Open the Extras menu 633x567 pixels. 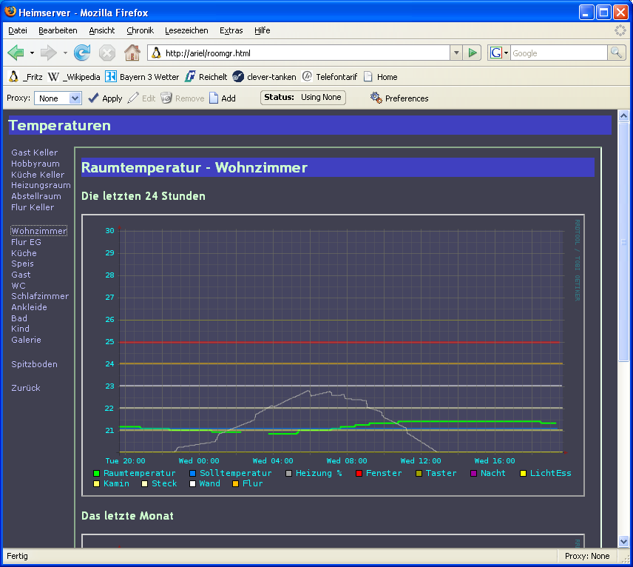[231, 30]
